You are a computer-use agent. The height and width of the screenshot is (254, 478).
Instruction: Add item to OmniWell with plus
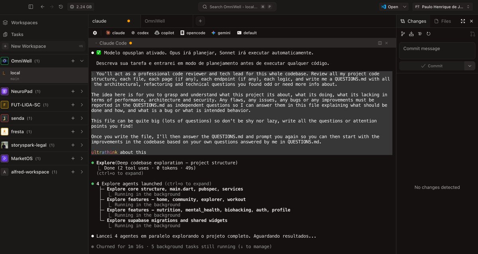[x=73, y=61]
